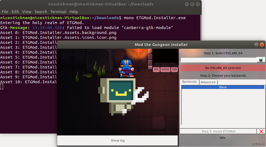Click terminal line Asset 1 icon.png
This screenshot has width=266, height=147.
tap(58, 37)
